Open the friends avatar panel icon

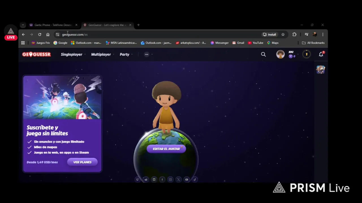click(321, 69)
